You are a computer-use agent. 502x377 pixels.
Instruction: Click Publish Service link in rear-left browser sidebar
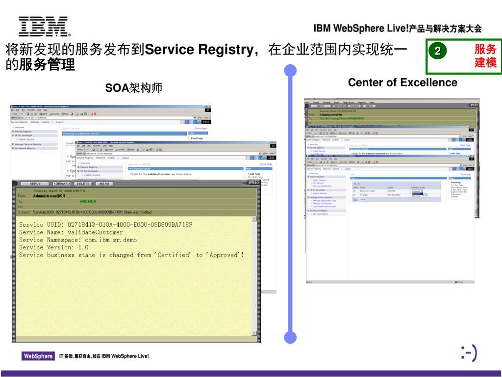[26, 139]
